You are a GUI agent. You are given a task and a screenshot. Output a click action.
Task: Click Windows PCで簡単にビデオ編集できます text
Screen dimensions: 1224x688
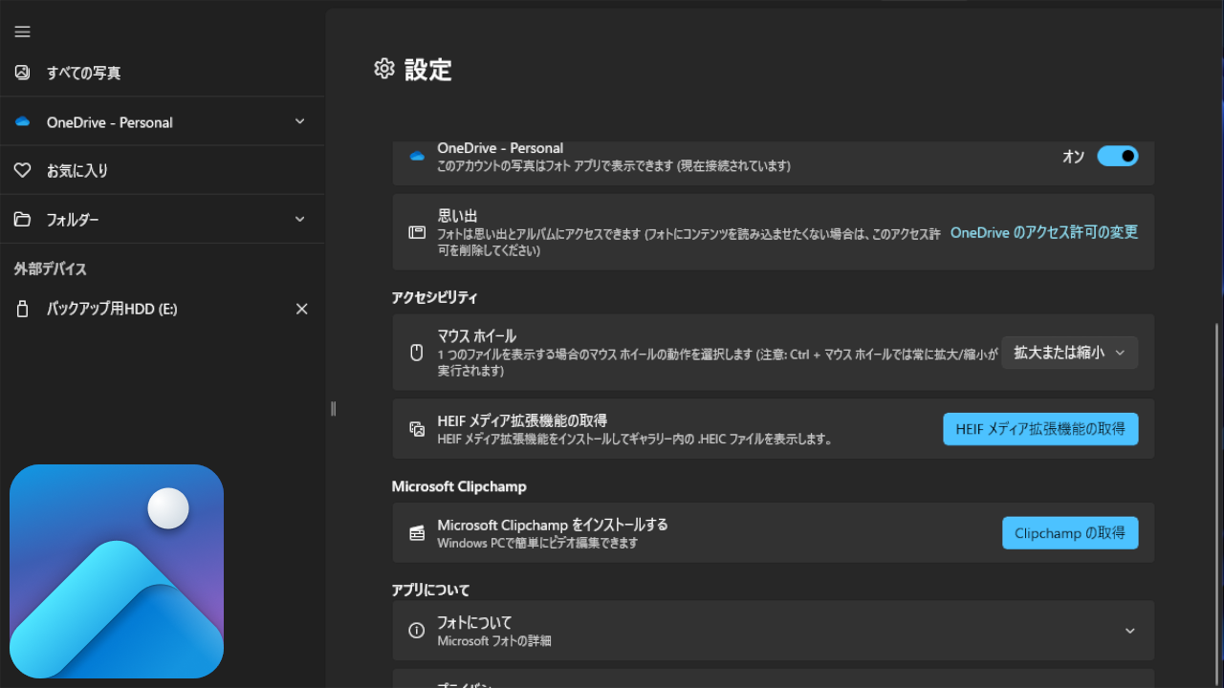click(537, 543)
